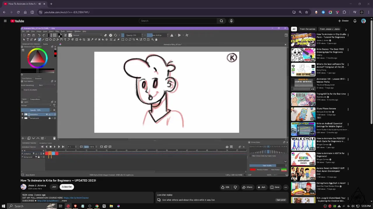The image size is (373, 209).
Task: Switch to the Compositions tab
Action: [35, 99]
